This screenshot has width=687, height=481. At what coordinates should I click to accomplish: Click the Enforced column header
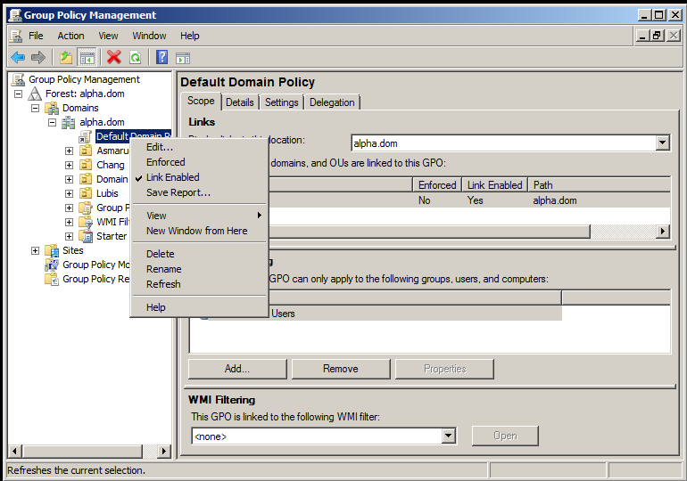(437, 185)
